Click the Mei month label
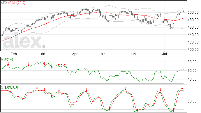This screenshot has height=113, width=201. click(x=103, y=54)
